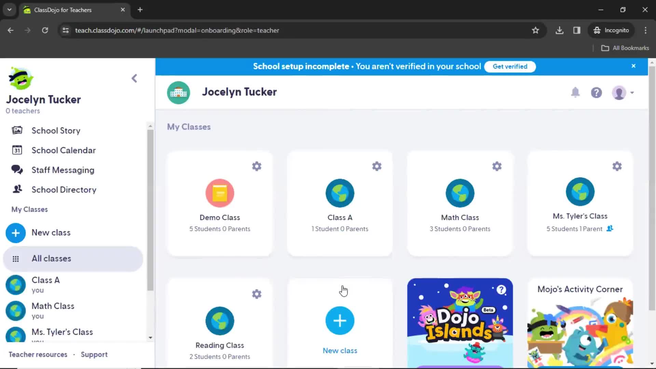This screenshot has width=656, height=369.
Task: Click Dojo Islands help question mark
Action: [x=501, y=290]
